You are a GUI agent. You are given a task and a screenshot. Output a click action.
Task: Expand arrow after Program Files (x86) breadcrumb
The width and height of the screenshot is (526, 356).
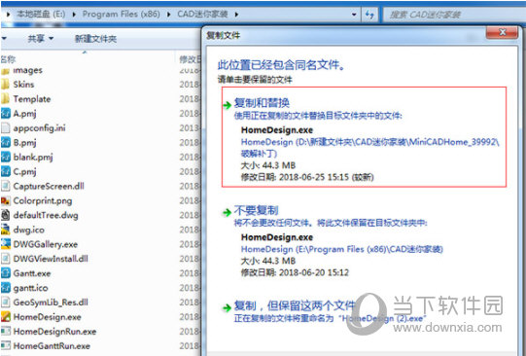168,15
